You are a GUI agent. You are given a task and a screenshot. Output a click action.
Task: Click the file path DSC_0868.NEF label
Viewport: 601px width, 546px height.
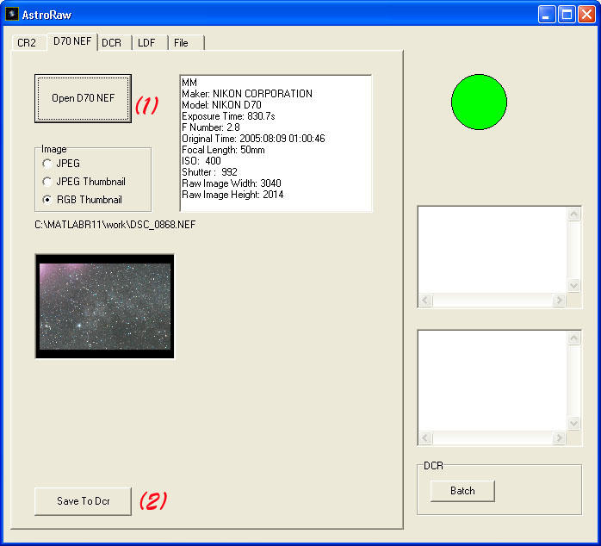115,224
